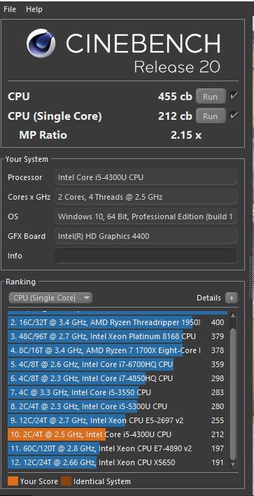Select the orange i5-4300U score row
Screen dimensions: 254x496
click(x=117, y=434)
